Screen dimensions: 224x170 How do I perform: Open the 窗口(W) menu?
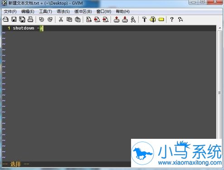tap(104, 11)
